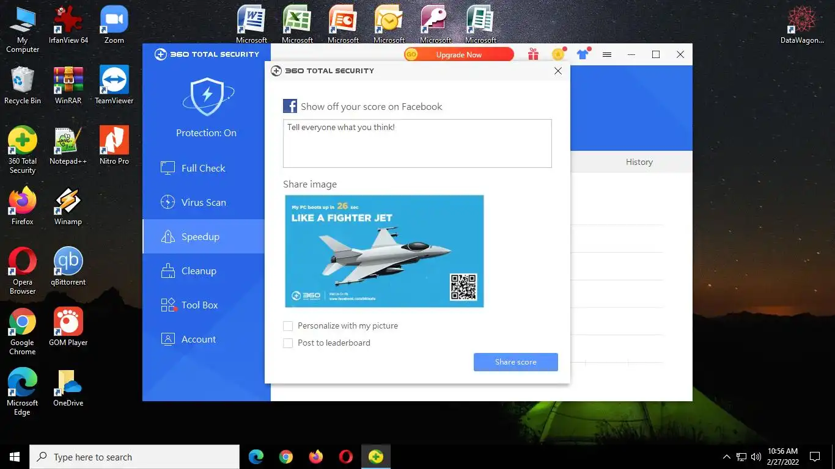Click the Facebook logo icon

pos(290,106)
